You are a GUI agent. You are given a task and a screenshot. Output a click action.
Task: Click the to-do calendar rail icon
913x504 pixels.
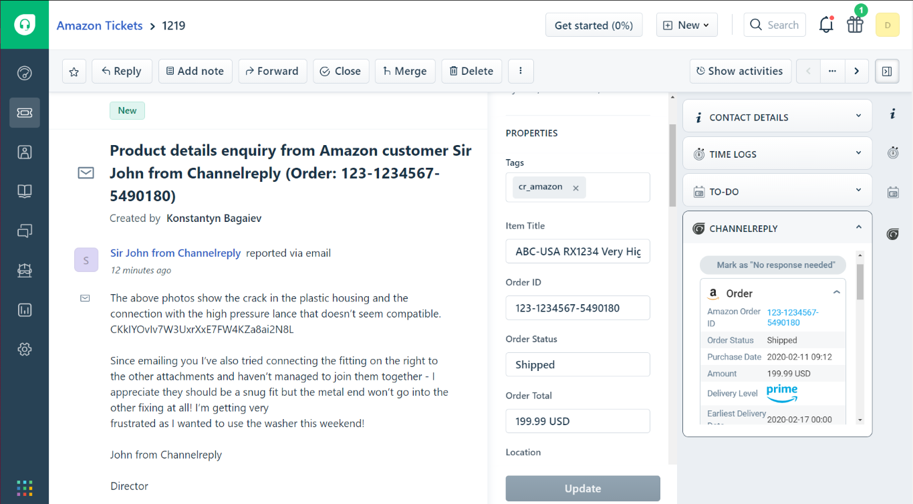893,193
